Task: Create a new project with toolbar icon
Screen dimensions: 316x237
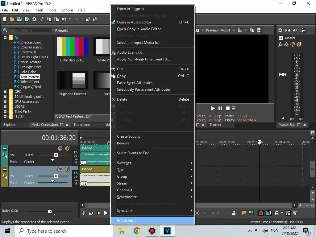Action: [5, 19]
